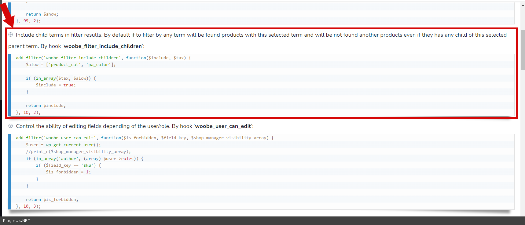Click the 'woobe_filter_include_children' string in the add_filter line
525x225 pixels.
point(82,58)
